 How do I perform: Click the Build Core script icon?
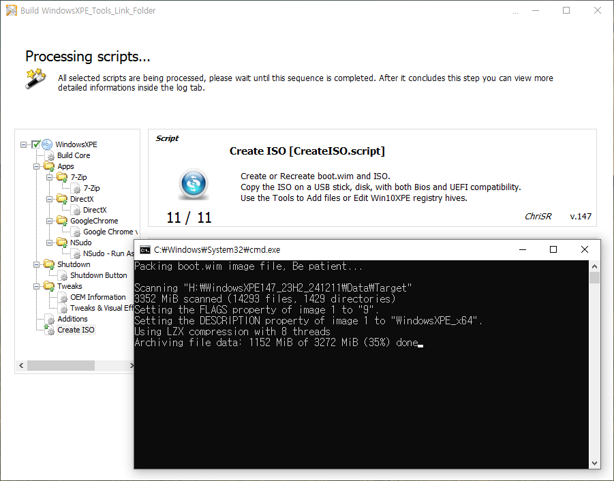[x=50, y=156]
